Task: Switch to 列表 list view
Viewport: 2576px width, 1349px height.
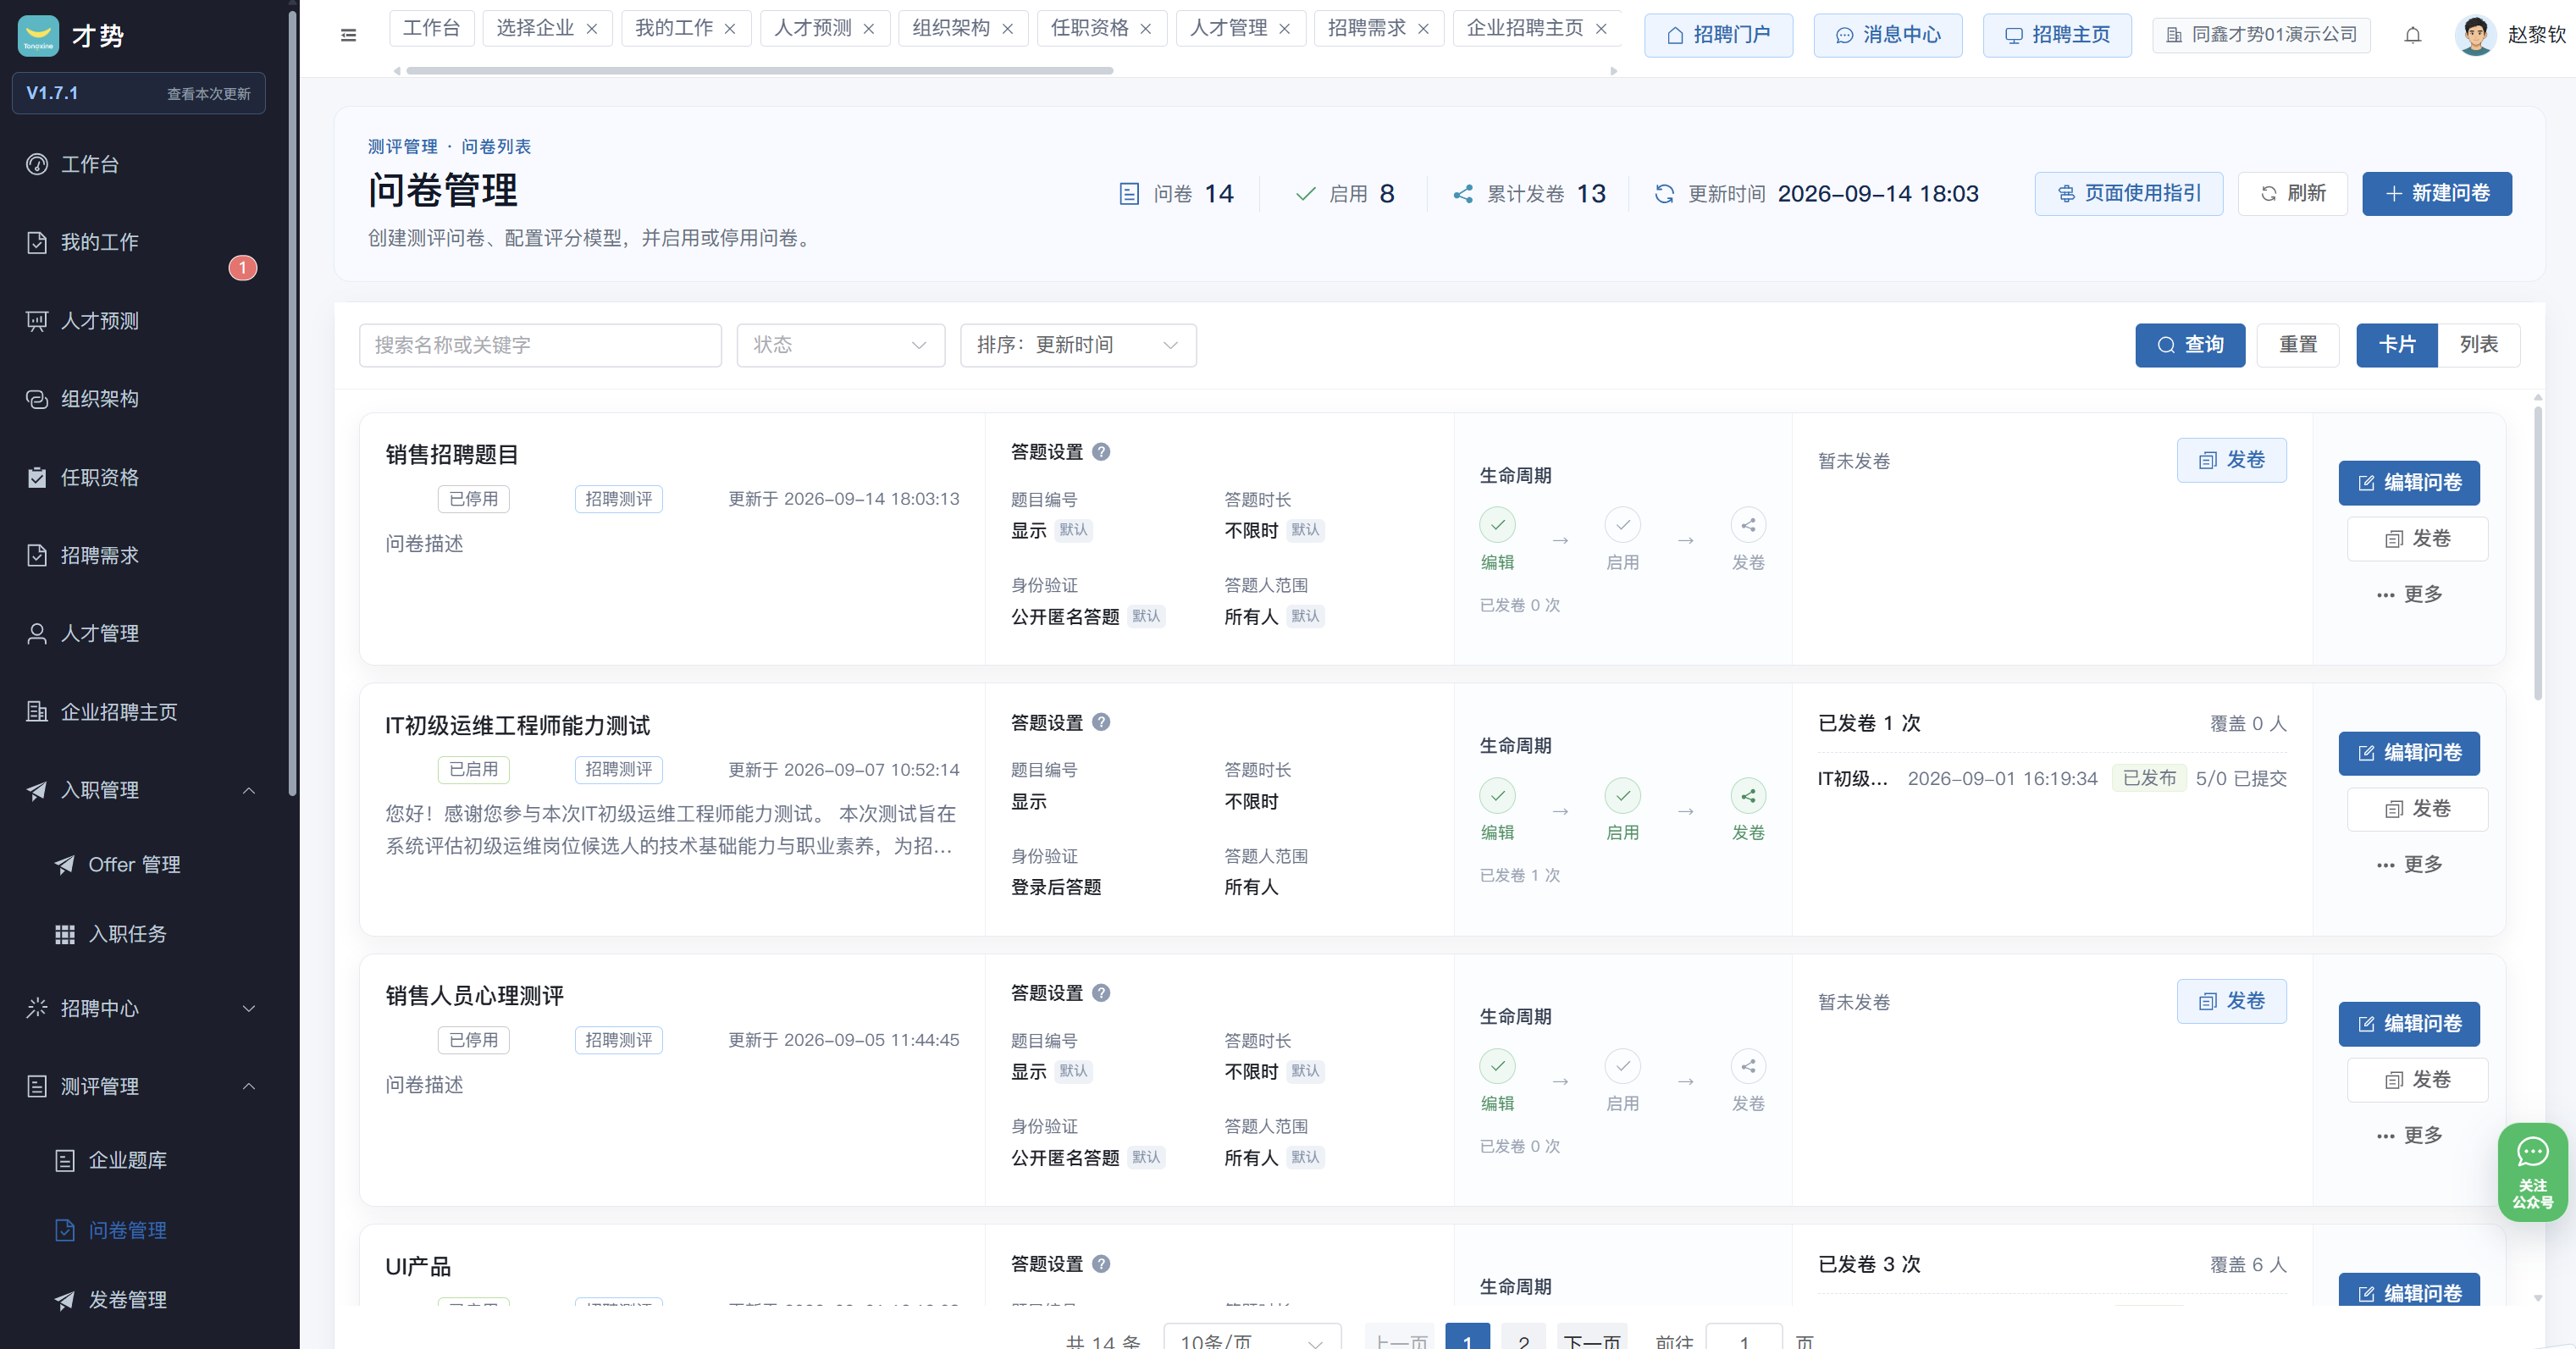Action: [x=2478, y=345]
